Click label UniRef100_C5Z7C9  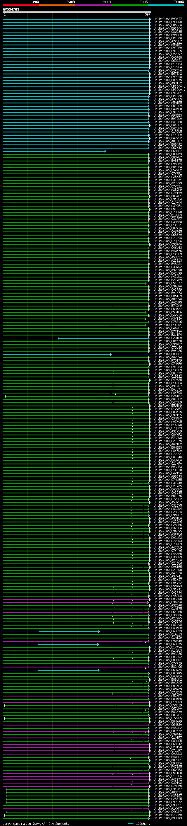(168, 106)
